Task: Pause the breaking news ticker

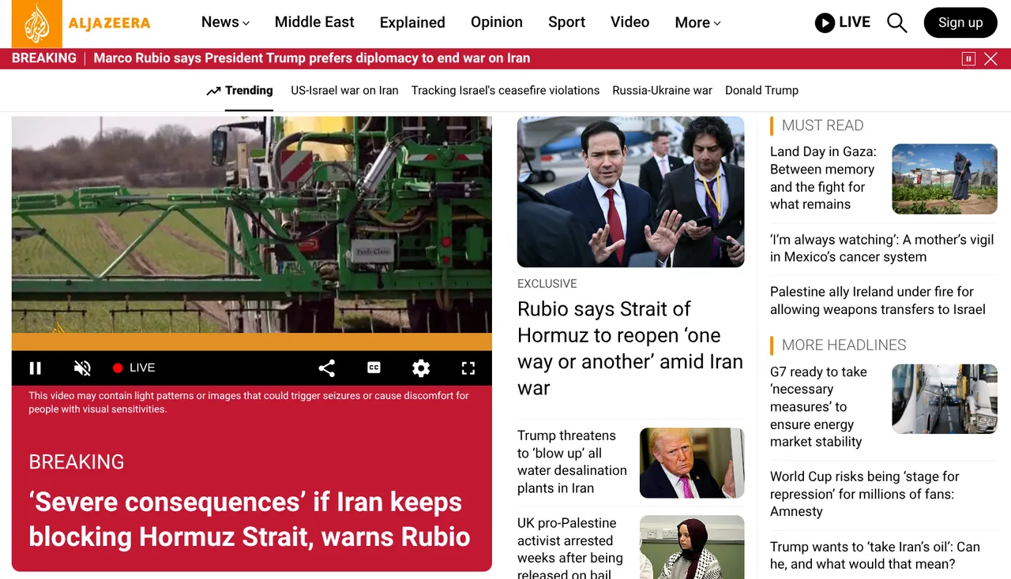Action: click(x=968, y=58)
